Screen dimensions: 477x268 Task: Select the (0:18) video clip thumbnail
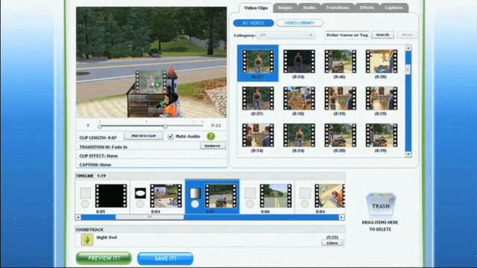[299, 98]
